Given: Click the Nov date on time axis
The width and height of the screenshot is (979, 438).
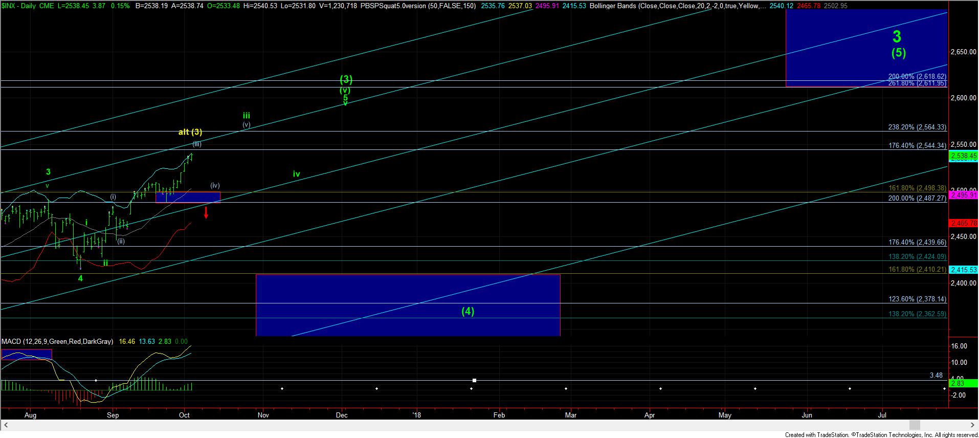Looking at the screenshot, I should pyautogui.click(x=263, y=415).
